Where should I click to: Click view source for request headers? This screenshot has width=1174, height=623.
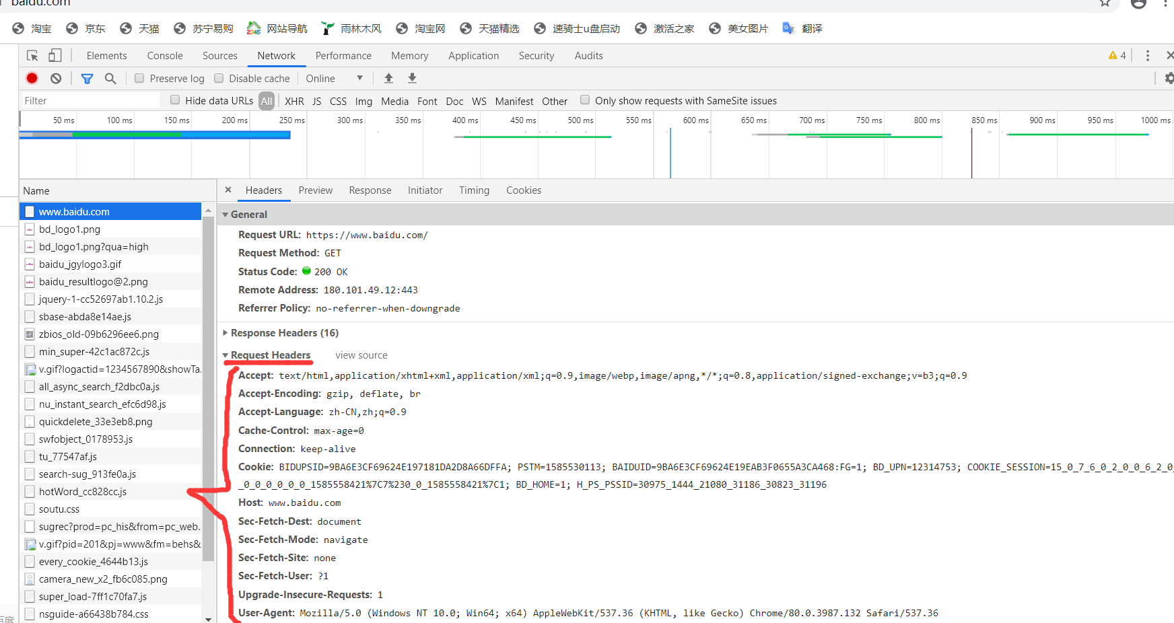(361, 355)
